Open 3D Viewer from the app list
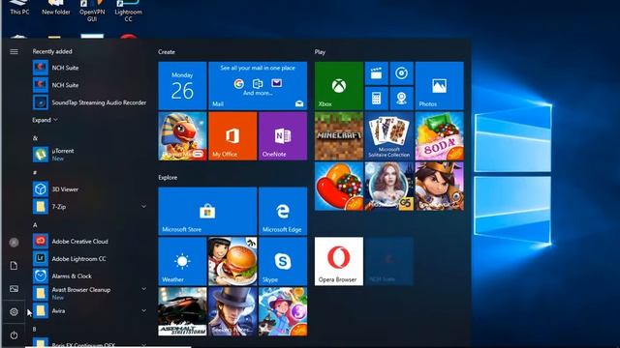This screenshot has width=620, height=348. (90, 189)
